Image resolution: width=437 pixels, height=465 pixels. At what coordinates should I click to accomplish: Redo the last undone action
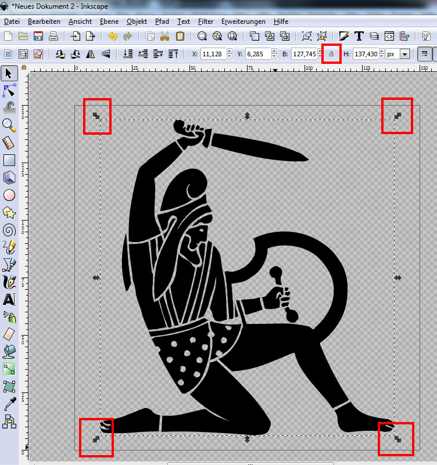[128, 36]
